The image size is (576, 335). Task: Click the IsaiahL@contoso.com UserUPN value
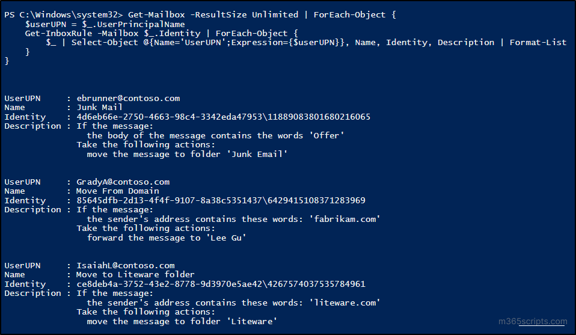pos(126,265)
